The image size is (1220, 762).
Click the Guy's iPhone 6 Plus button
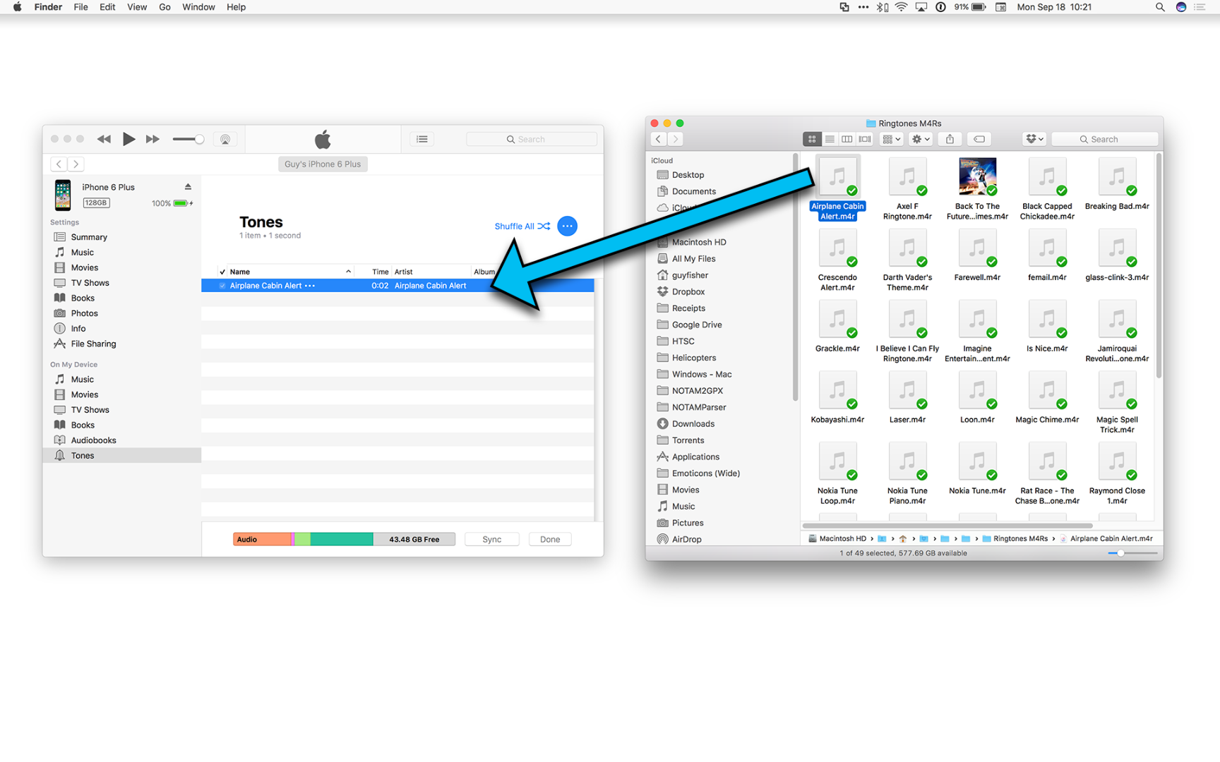[x=323, y=164]
